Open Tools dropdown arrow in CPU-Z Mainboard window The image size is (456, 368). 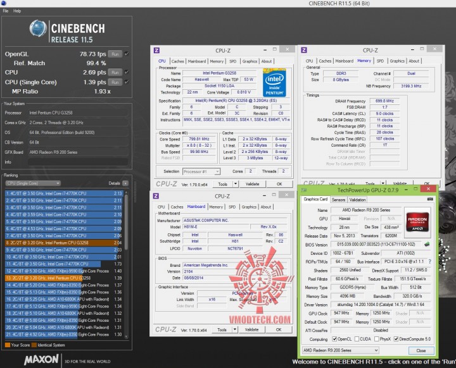coord(234,329)
